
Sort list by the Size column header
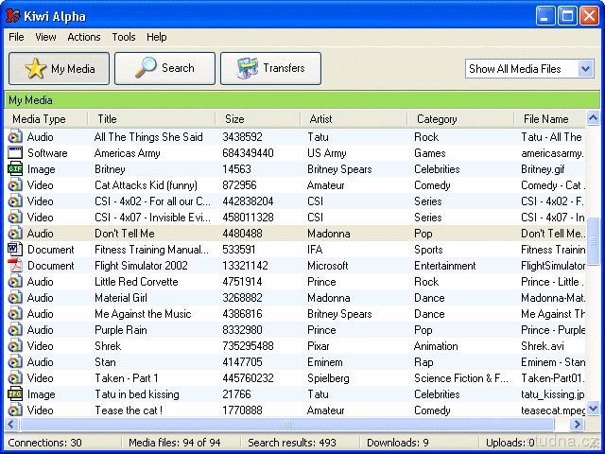point(234,119)
